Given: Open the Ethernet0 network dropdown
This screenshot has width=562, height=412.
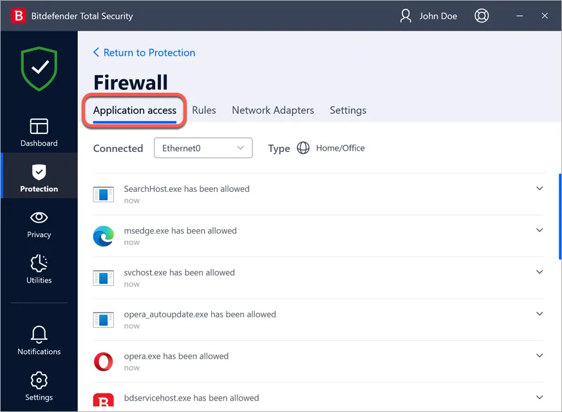Looking at the screenshot, I should [203, 148].
